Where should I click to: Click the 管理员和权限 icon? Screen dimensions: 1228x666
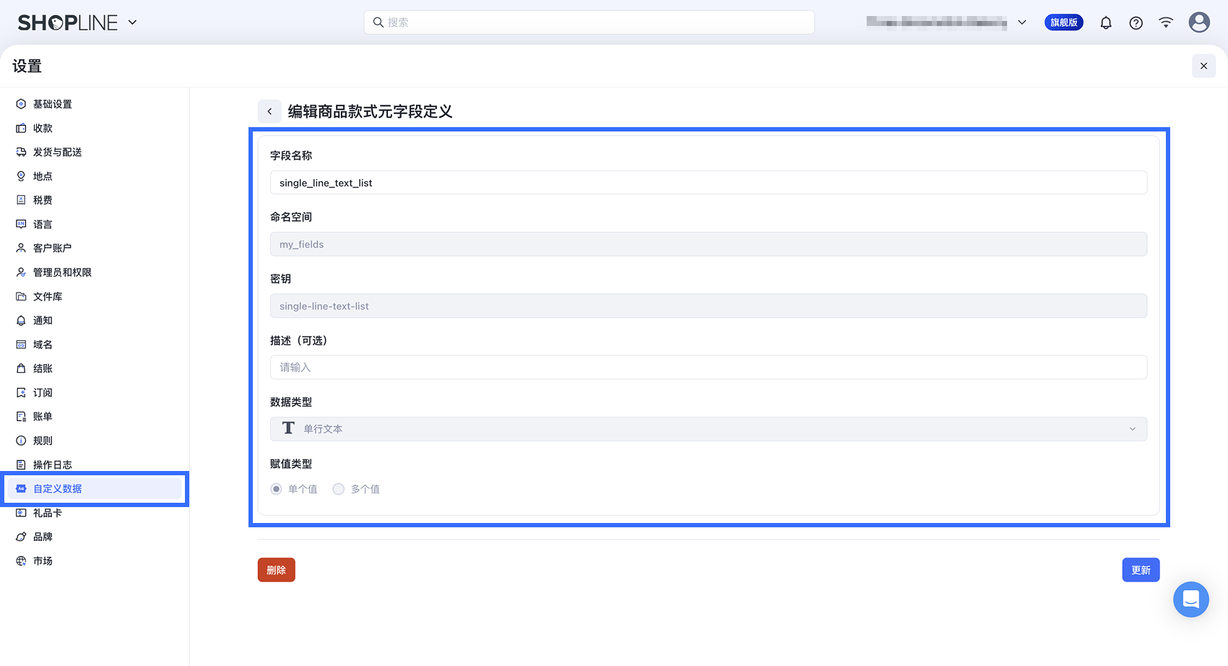click(21, 272)
